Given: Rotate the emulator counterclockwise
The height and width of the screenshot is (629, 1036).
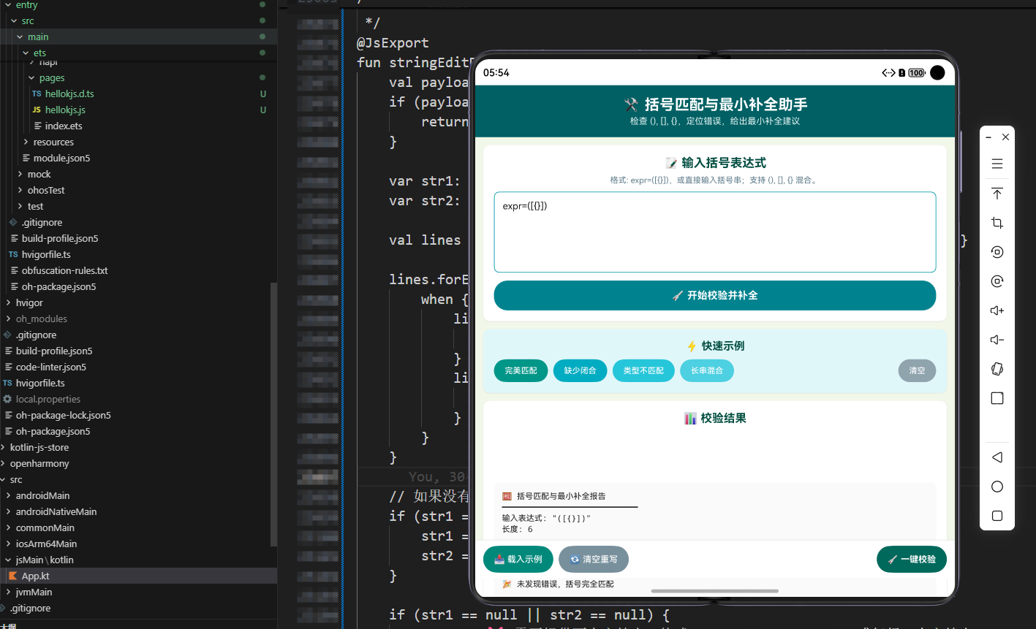Looking at the screenshot, I should pos(997,251).
